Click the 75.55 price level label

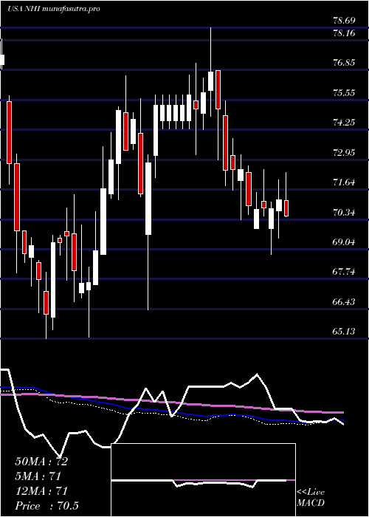[x=344, y=92]
